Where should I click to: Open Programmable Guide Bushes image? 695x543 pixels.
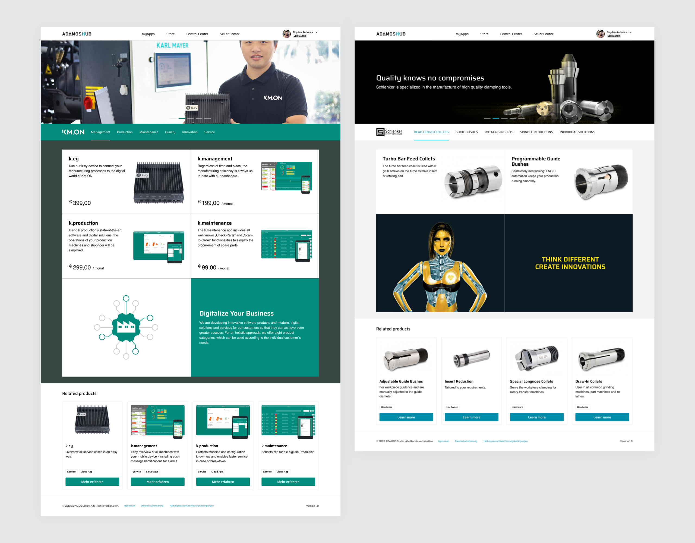pyautogui.click(x=601, y=182)
